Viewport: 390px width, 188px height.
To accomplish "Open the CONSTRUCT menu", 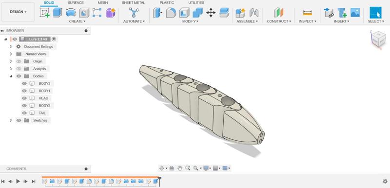I will click(x=279, y=21).
